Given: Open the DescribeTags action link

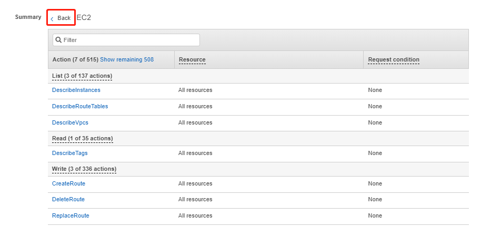Looking at the screenshot, I should (x=70, y=153).
